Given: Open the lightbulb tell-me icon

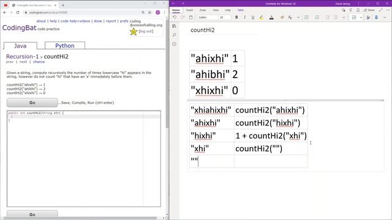Looking at the screenshot, I should (x=351, y=10).
